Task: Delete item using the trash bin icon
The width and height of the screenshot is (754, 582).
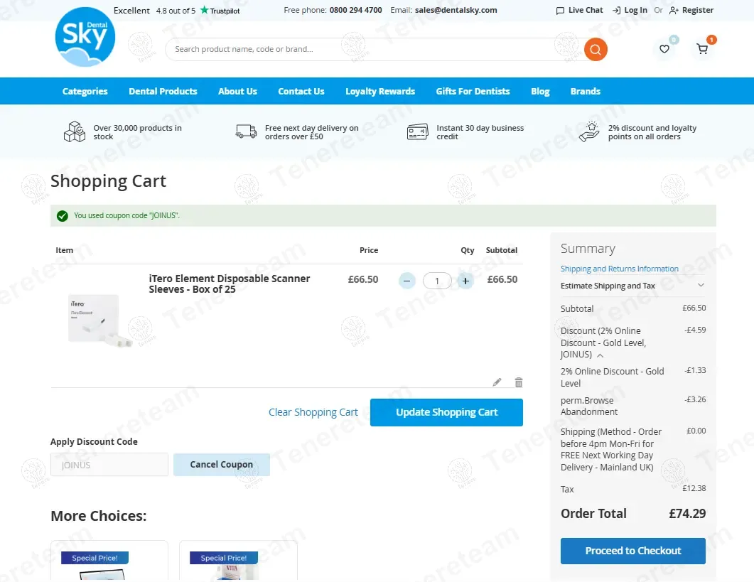Action: 518,382
